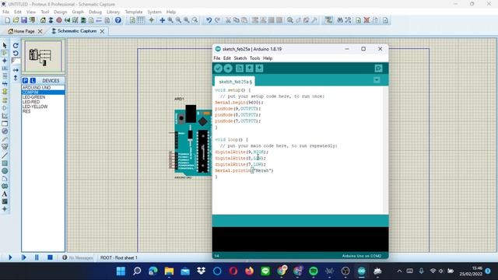The width and height of the screenshot is (498, 280).
Task: Select the 2D line drawing tool
Action: (5, 156)
